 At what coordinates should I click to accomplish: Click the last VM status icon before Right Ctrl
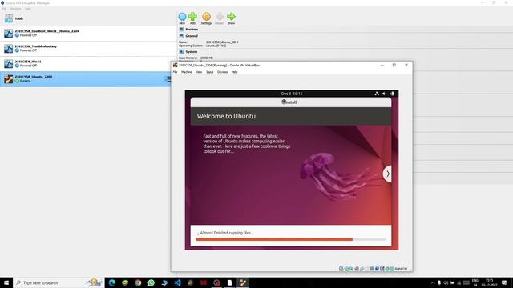click(x=392, y=269)
